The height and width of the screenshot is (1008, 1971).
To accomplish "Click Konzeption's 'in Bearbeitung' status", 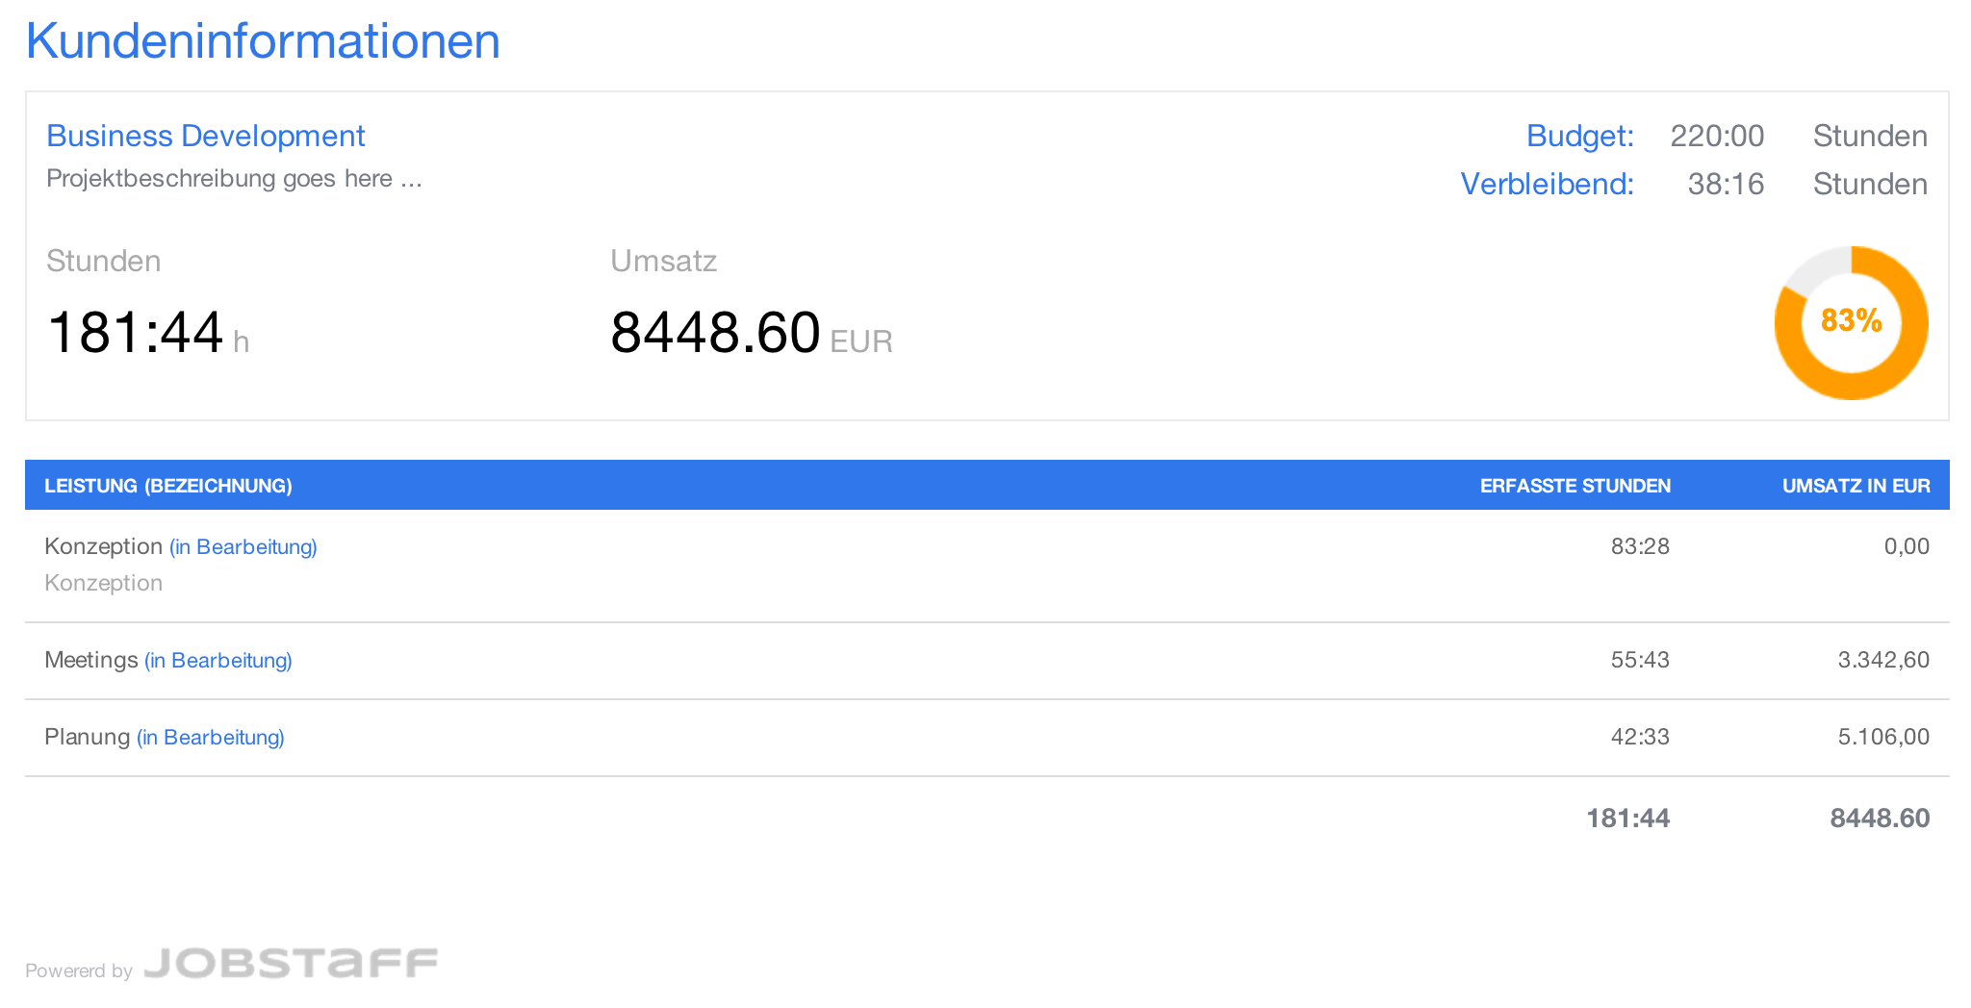I will [243, 547].
